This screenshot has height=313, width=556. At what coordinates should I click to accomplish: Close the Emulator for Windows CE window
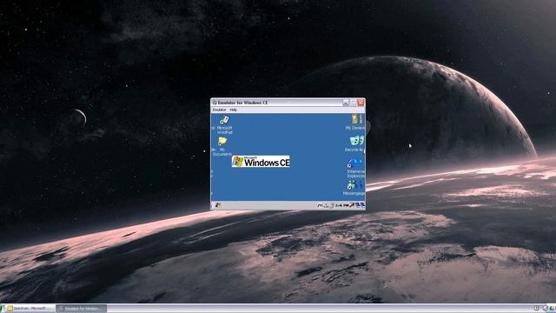pos(361,103)
